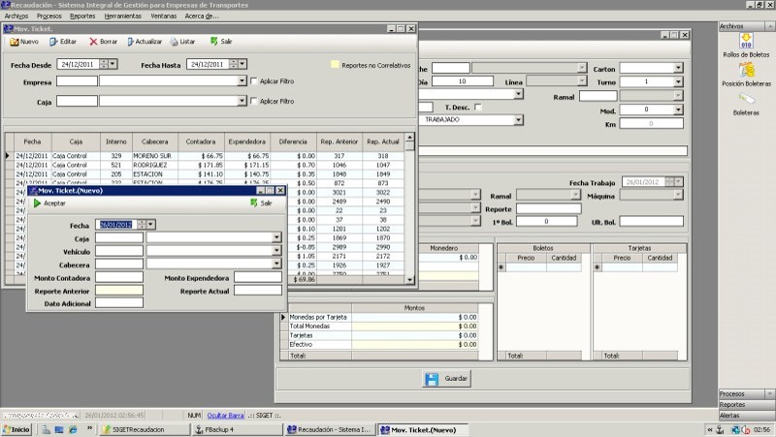
Task: Click the Fecha Hasta spinner arrows
Action: [x=233, y=64]
